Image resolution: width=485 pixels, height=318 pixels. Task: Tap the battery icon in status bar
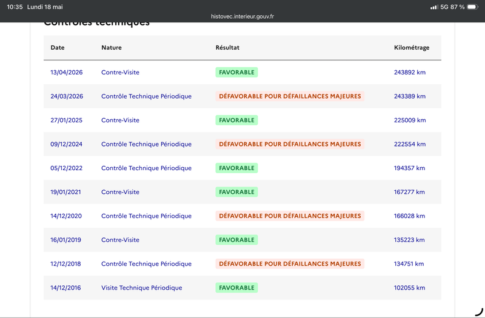tap(473, 7)
